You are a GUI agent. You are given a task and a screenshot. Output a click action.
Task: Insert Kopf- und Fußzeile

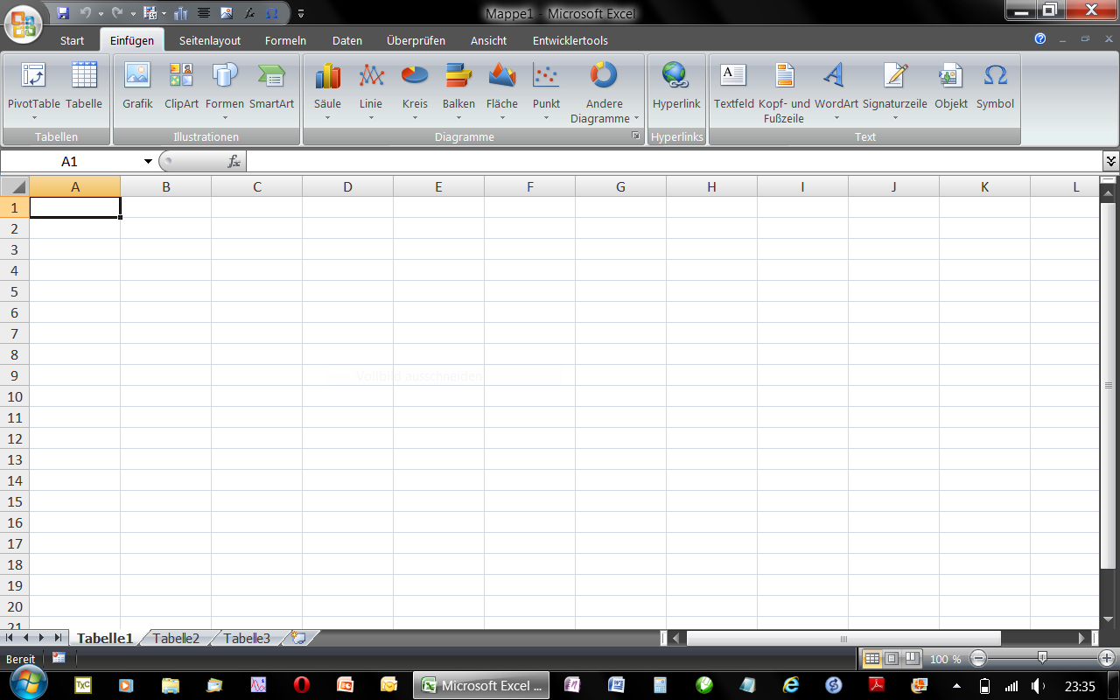pyautogui.click(x=784, y=93)
